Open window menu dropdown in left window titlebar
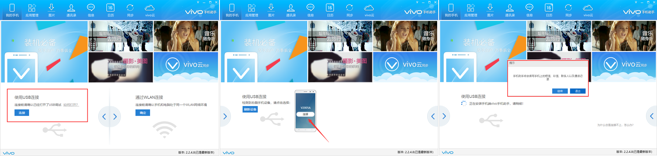Screen dimensions: 657x156 click(198, 2)
